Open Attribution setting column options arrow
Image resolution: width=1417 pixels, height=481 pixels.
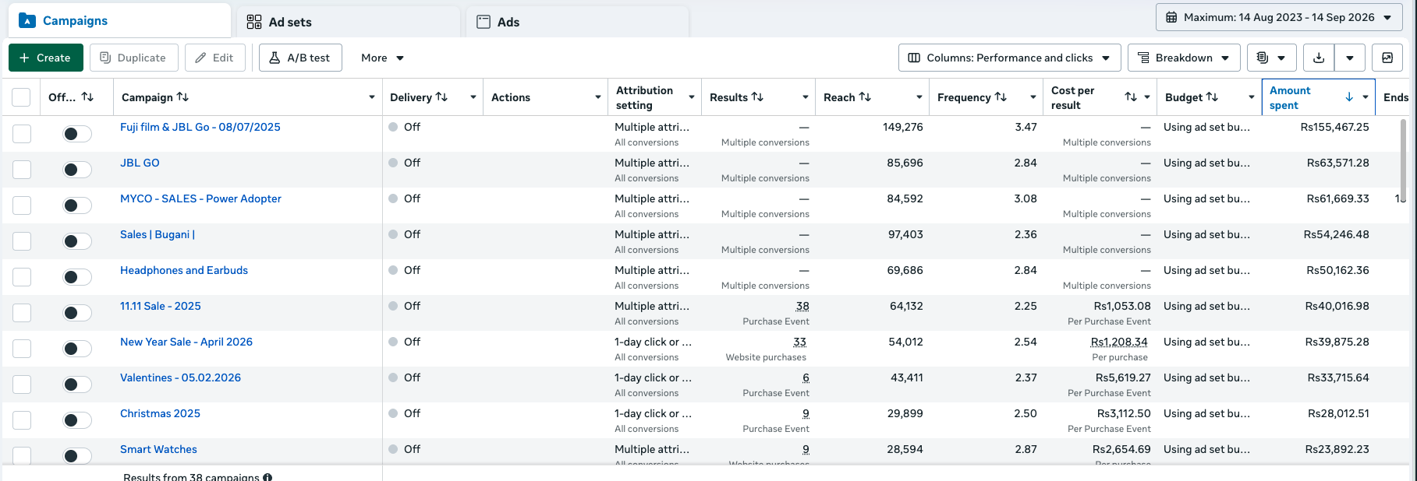(691, 97)
